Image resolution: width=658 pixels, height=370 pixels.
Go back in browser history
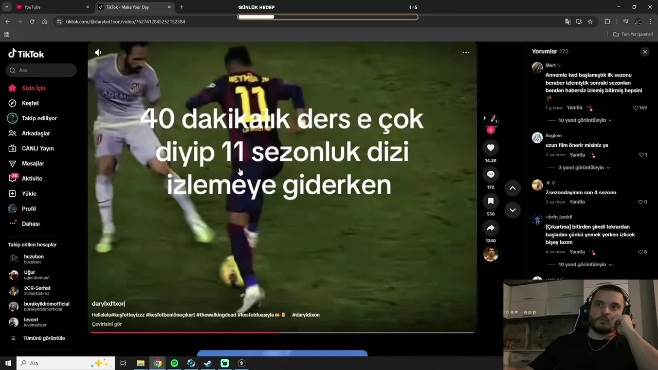click(x=7, y=22)
